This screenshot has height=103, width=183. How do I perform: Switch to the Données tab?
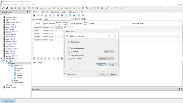(x=45, y=12)
